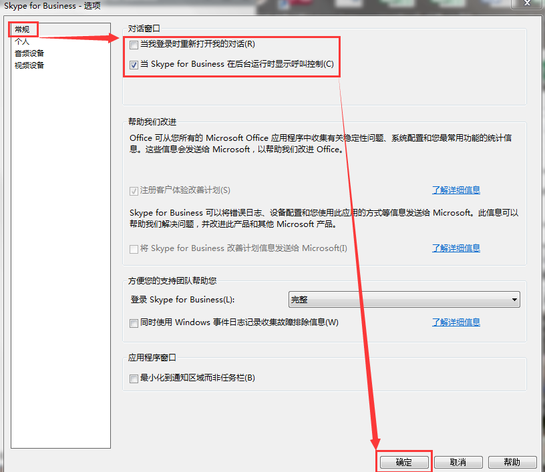The image size is (545, 472).
Task: Open 了解详细信息 link beside 注册客户体验改善计划
Action: 456,190
